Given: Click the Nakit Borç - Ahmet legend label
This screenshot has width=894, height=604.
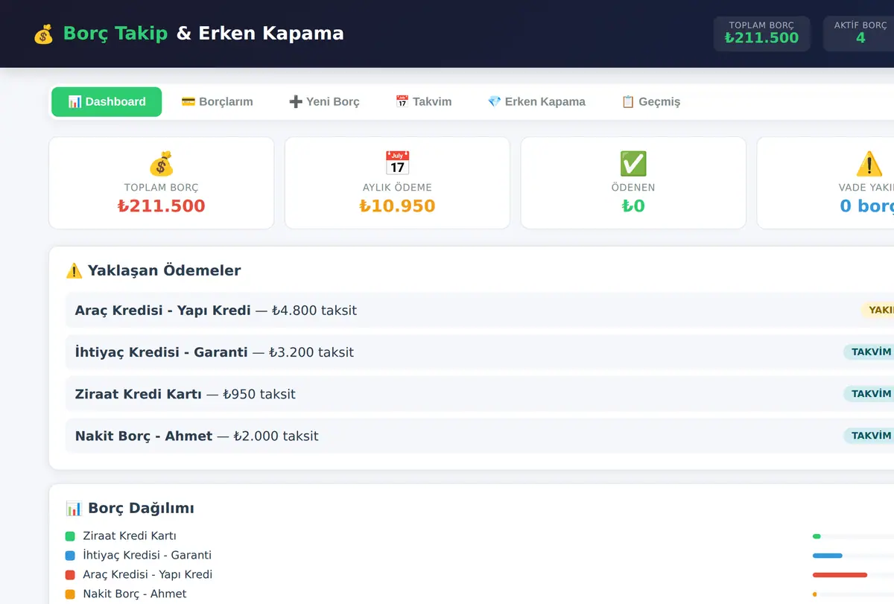Looking at the screenshot, I should click(x=134, y=594).
